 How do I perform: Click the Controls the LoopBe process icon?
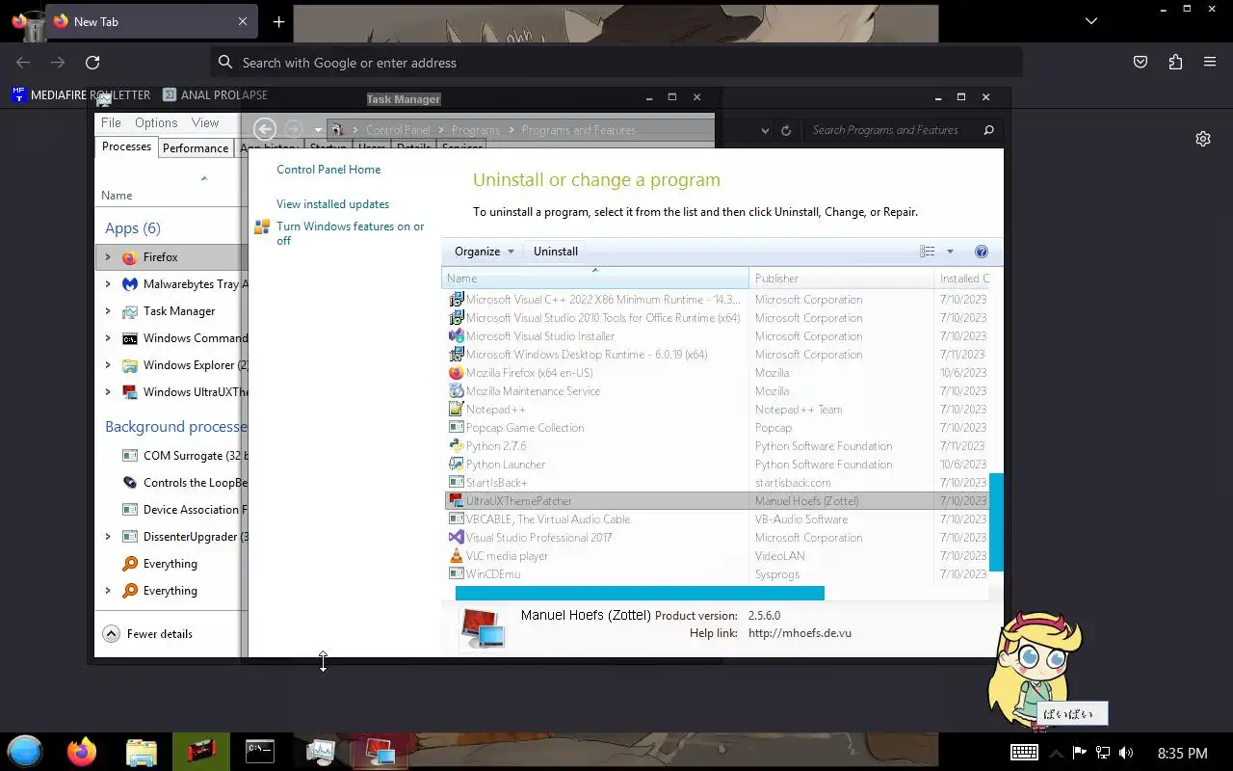click(130, 483)
